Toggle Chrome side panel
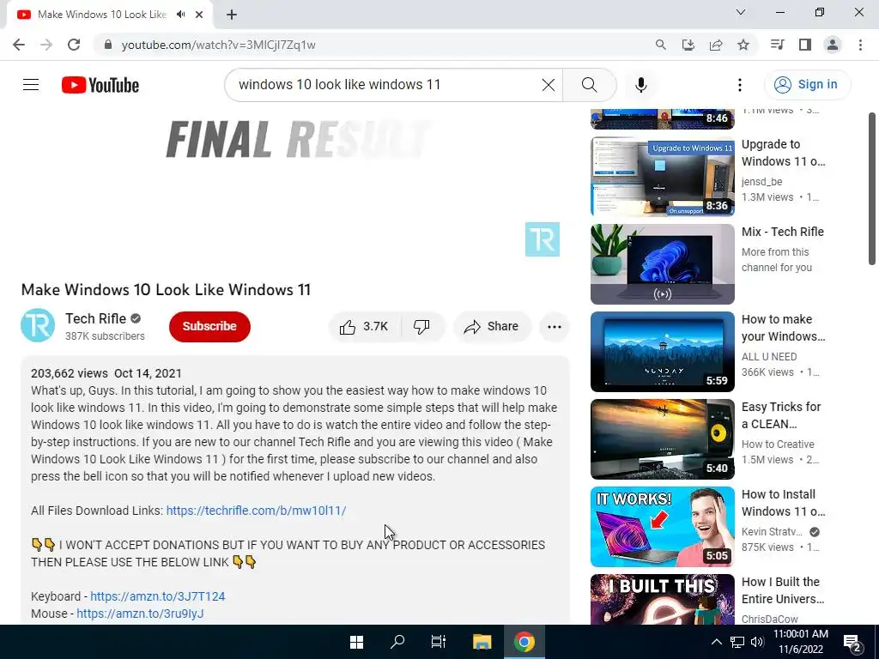 pos(805,45)
